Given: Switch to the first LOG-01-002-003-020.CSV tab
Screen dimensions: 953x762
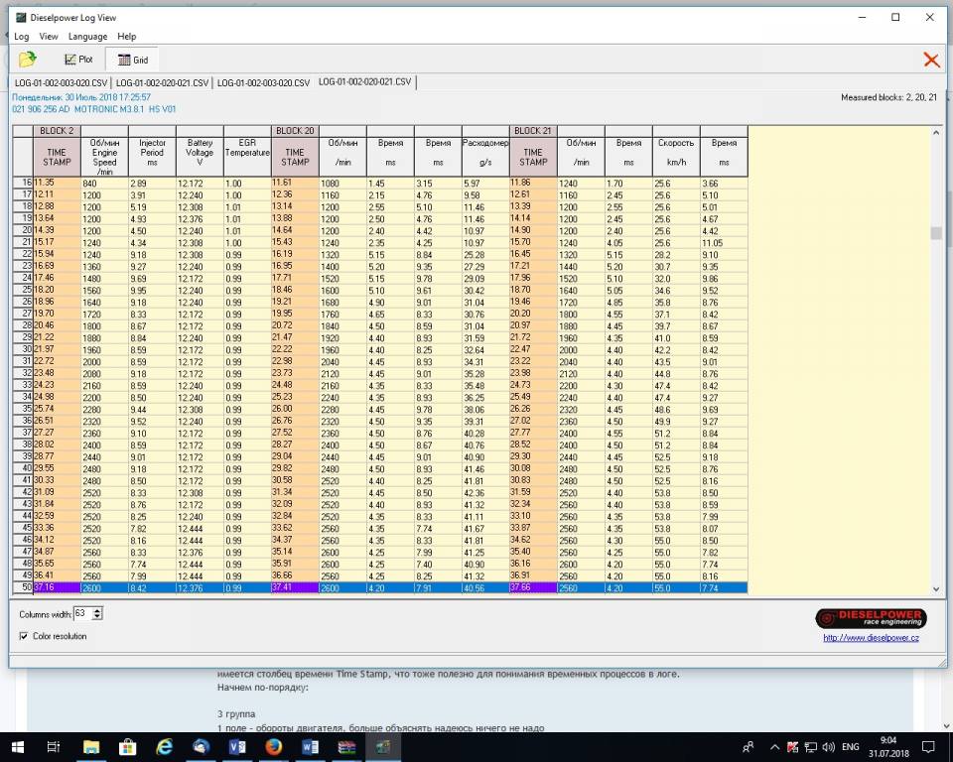Looking at the screenshot, I should 61,82.
